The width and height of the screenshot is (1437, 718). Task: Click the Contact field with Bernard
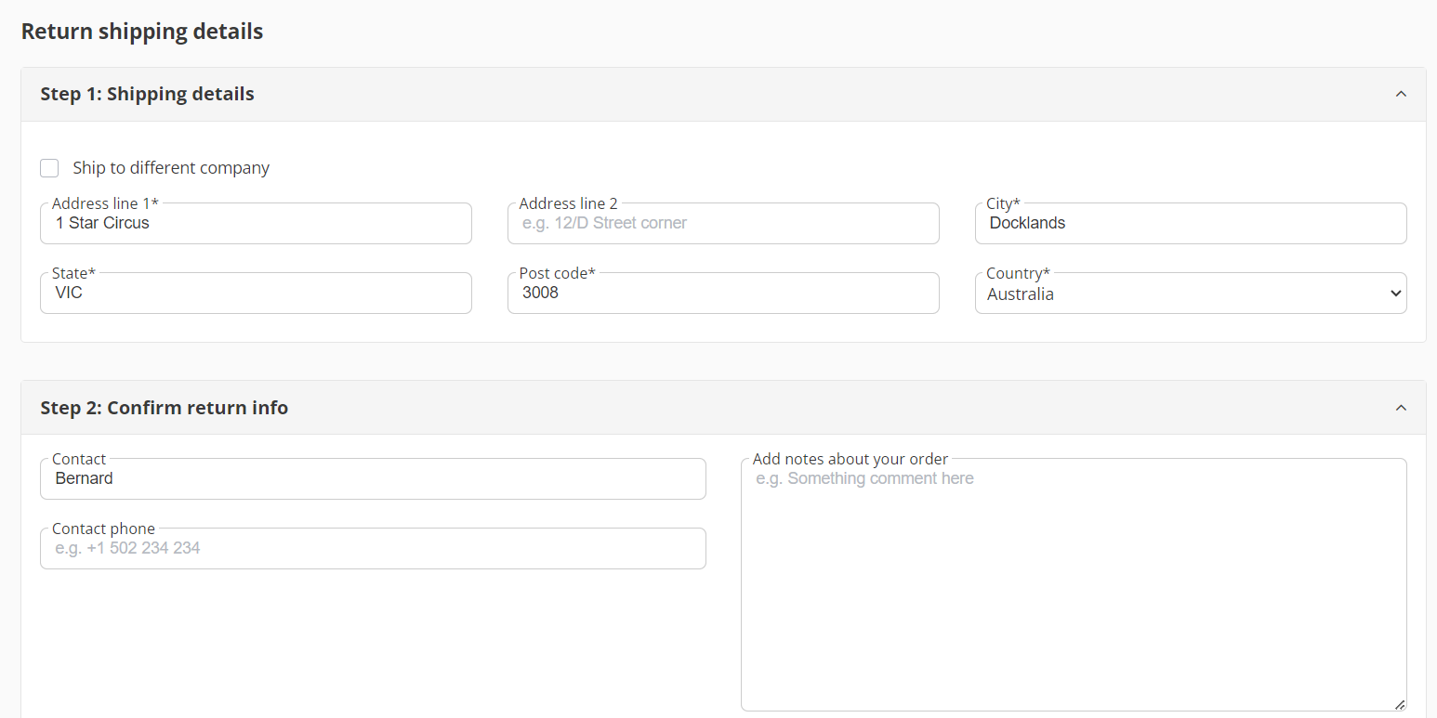pos(373,479)
